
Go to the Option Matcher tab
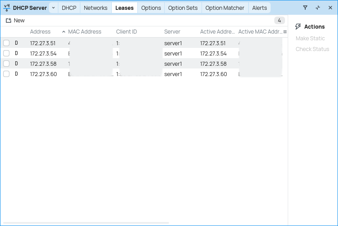pos(224,8)
